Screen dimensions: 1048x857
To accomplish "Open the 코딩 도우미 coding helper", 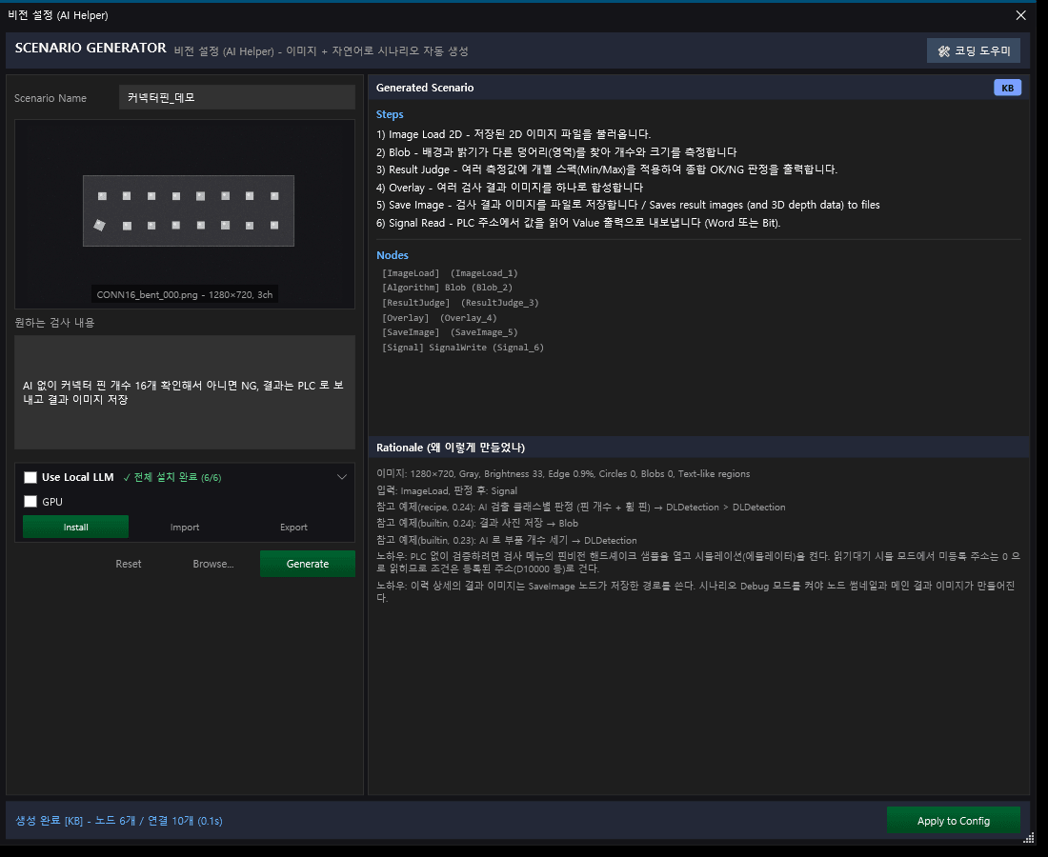I will [973, 50].
